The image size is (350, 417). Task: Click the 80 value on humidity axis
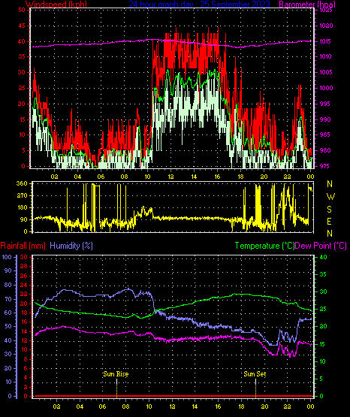(x=8, y=285)
